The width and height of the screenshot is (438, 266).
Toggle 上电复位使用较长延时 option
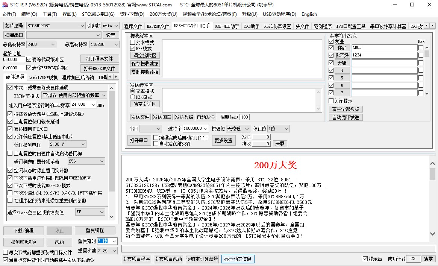click(x=10, y=122)
